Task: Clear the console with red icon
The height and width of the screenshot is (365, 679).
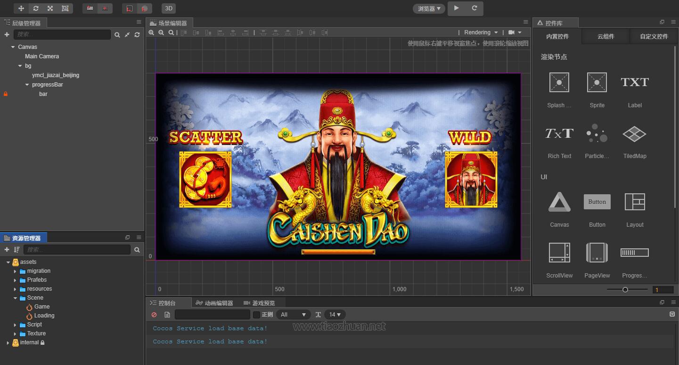Action: 154,315
